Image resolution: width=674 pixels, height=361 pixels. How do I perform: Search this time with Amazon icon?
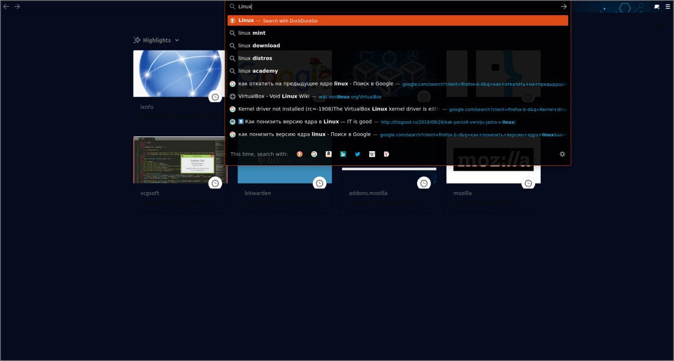[329, 154]
